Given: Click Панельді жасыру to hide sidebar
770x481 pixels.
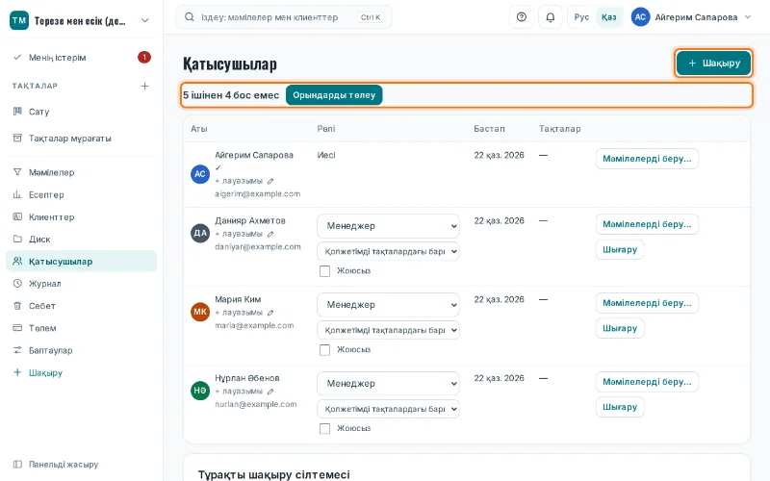Looking at the screenshot, I should pyautogui.click(x=82, y=465).
